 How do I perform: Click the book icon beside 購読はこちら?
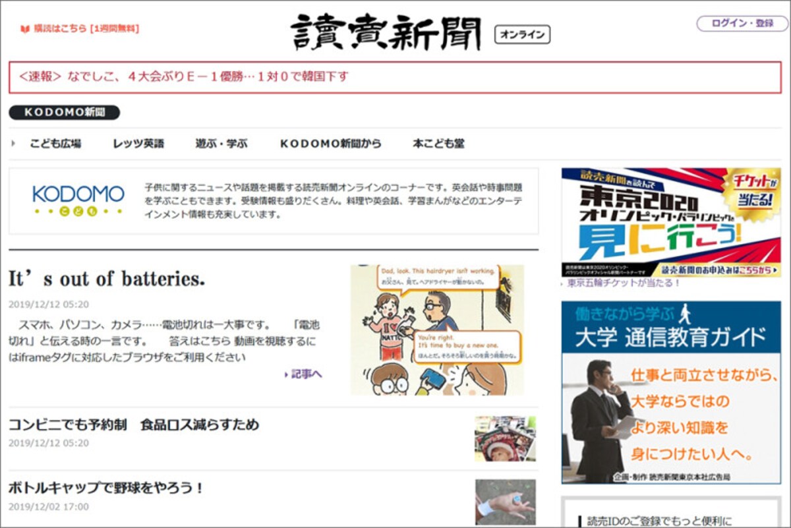25,28
